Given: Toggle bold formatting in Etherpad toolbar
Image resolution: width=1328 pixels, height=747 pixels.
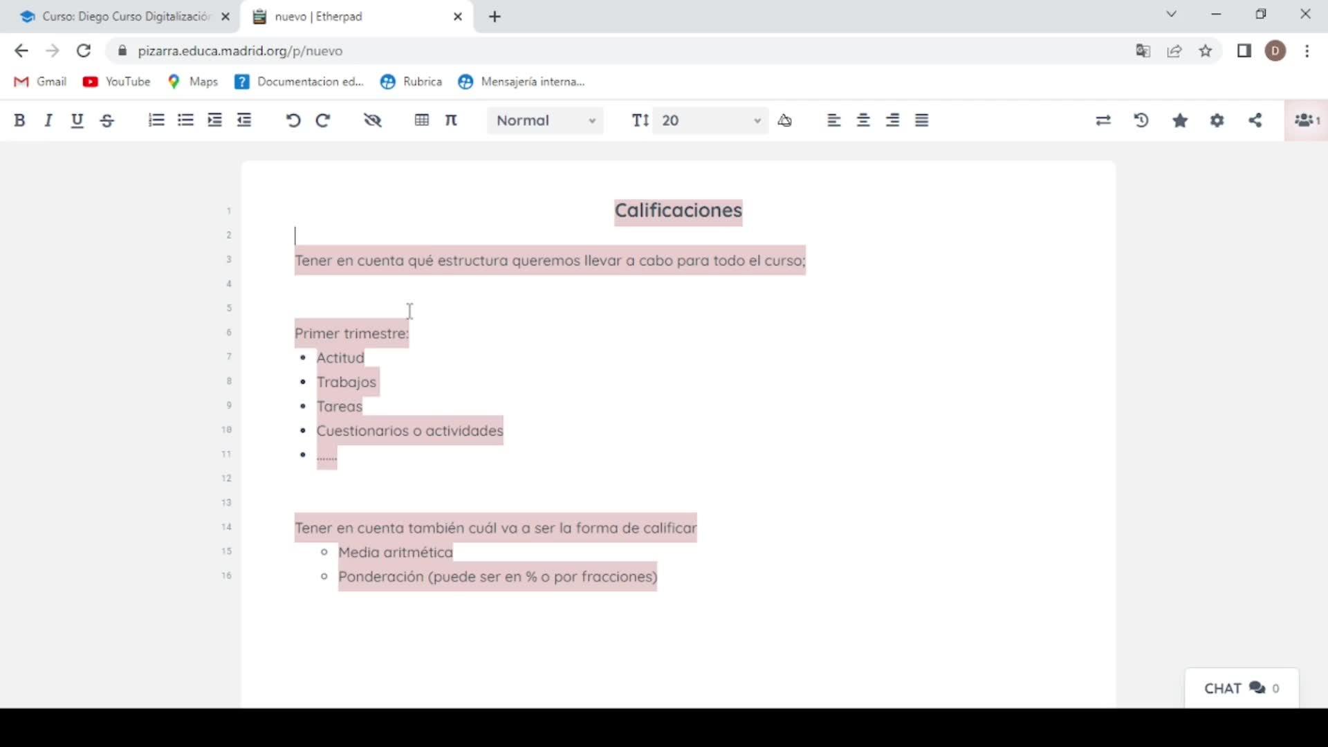Looking at the screenshot, I should coord(19,120).
